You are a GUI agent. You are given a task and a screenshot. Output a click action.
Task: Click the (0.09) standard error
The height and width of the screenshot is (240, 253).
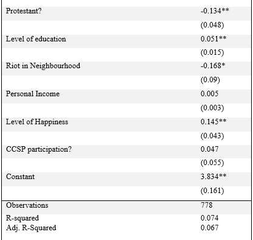point(210,80)
